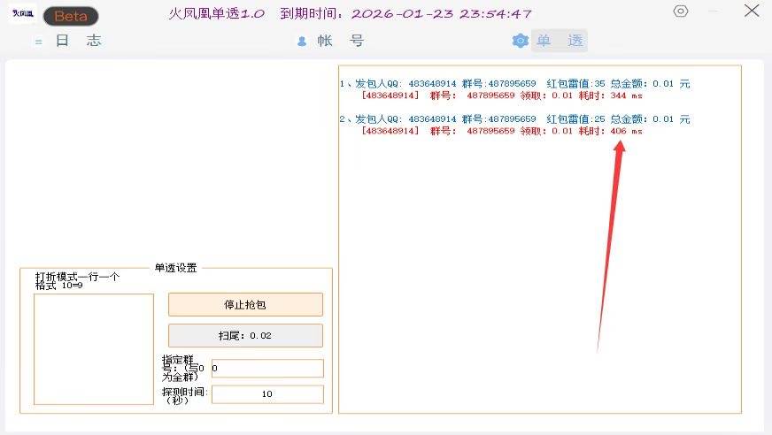Click the Beta badge

(x=71, y=16)
